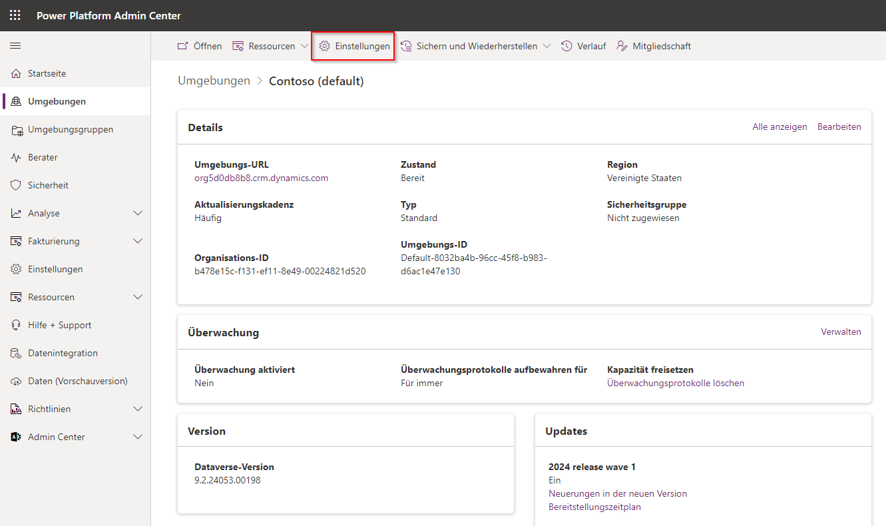886x526 pixels.
Task: Expand the Richtlinien section chevron
Action: tap(138, 409)
